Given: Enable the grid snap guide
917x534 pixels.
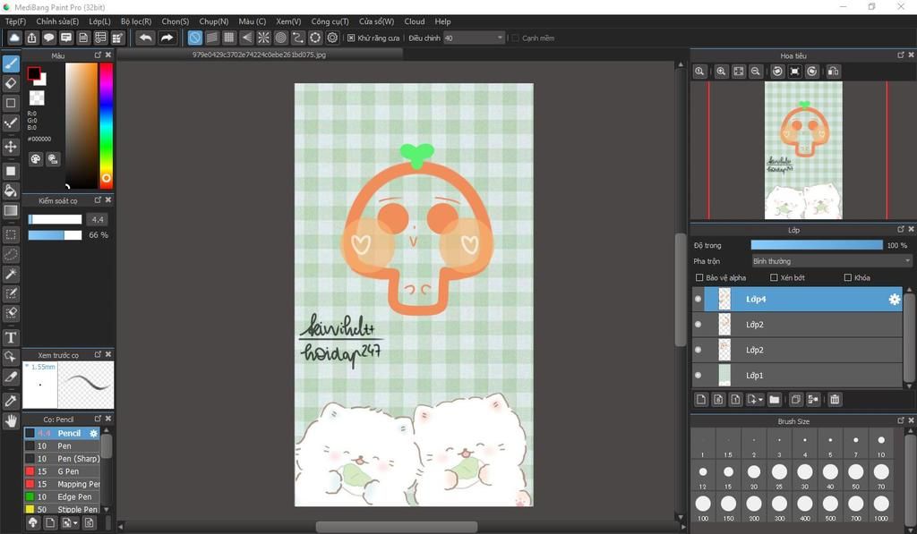Looking at the screenshot, I should [229, 38].
